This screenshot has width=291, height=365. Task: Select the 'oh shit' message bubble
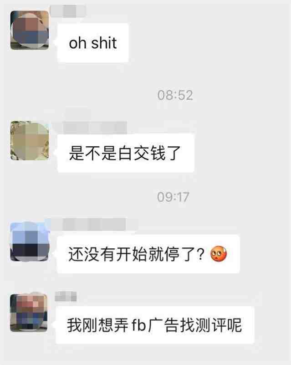tap(93, 43)
